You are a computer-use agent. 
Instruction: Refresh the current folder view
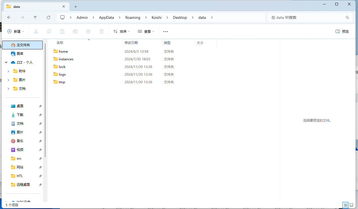[x=48, y=17]
